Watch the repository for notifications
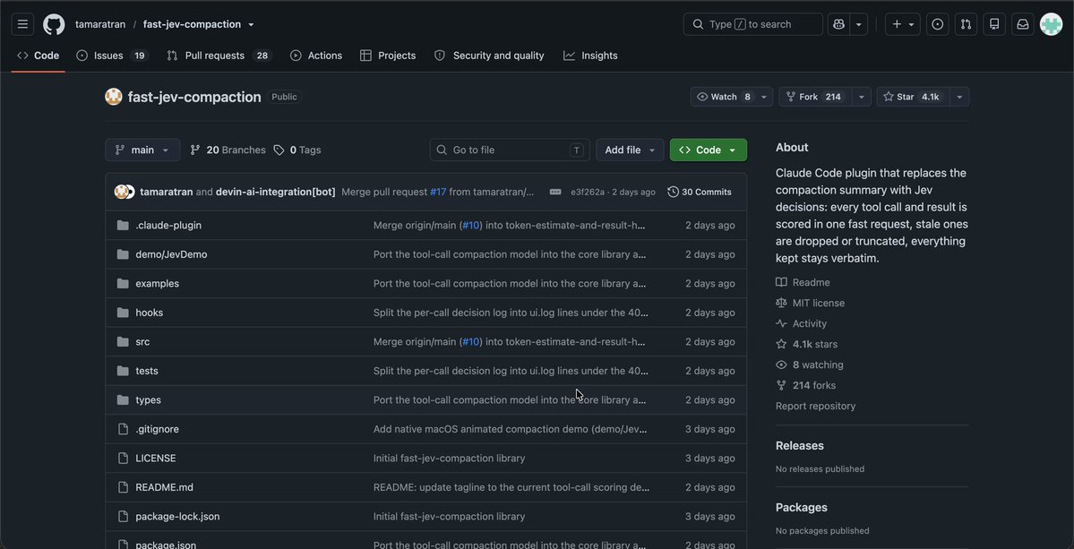The height and width of the screenshot is (549, 1074). tap(723, 97)
